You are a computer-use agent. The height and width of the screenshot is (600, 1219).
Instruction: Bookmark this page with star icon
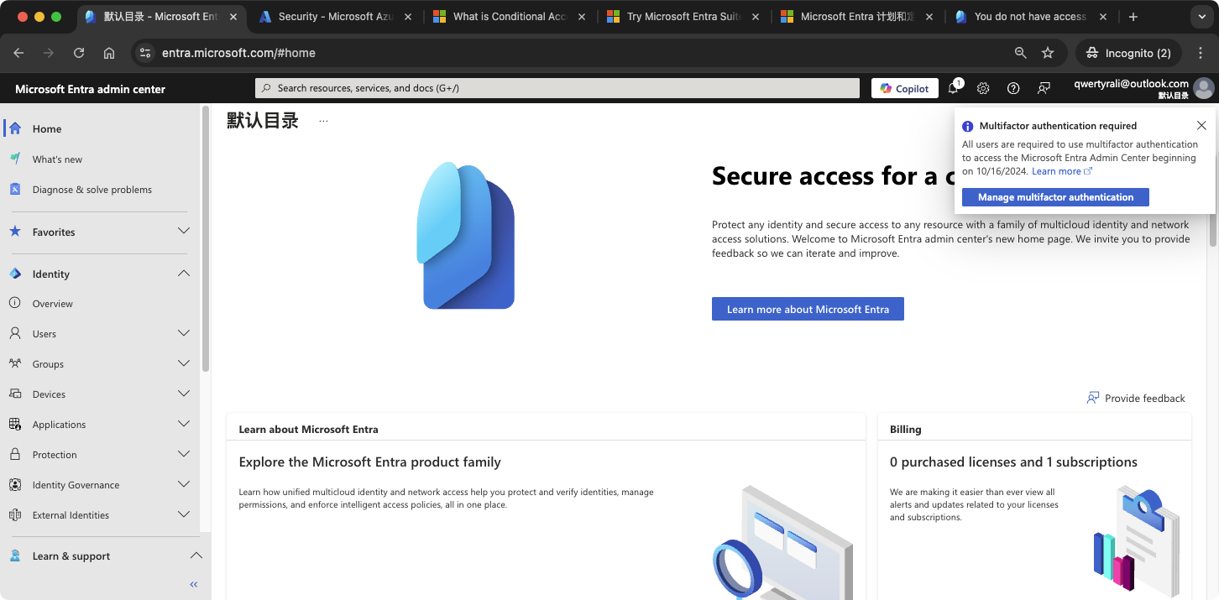1048,53
